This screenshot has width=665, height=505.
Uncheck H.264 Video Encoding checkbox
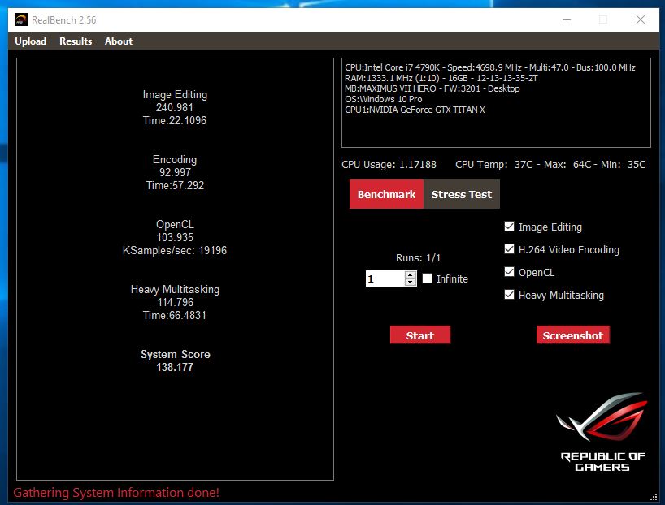click(510, 249)
